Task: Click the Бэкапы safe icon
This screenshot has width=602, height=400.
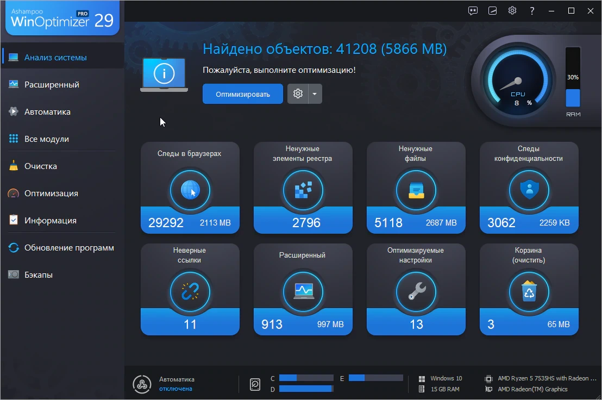Action: point(14,274)
